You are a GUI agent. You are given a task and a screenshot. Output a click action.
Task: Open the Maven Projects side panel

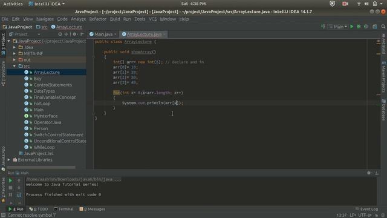pos(383,77)
